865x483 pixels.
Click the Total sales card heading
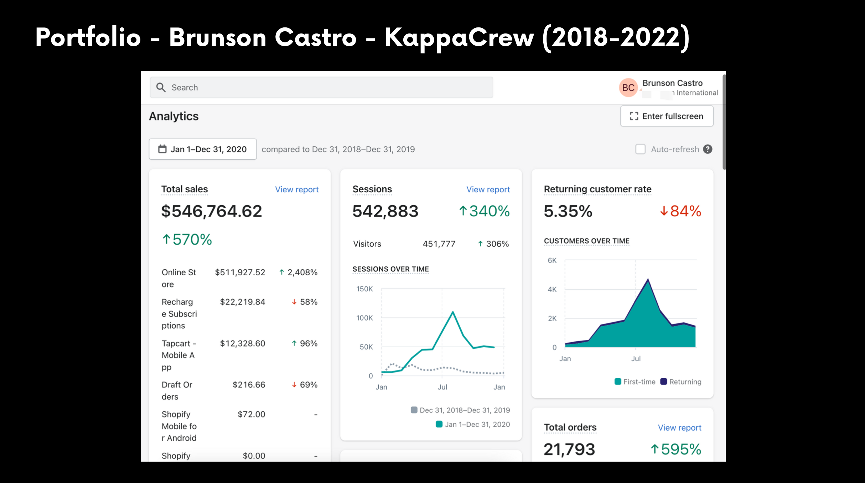click(185, 189)
